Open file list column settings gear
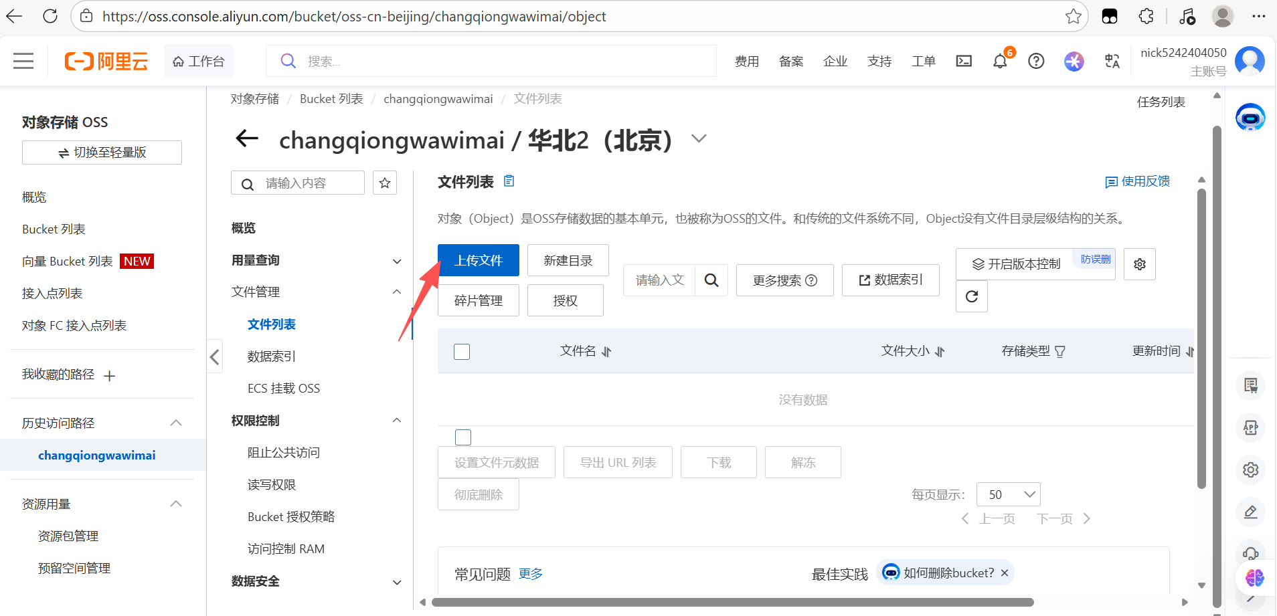The image size is (1277, 616). pyautogui.click(x=1140, y=264)
